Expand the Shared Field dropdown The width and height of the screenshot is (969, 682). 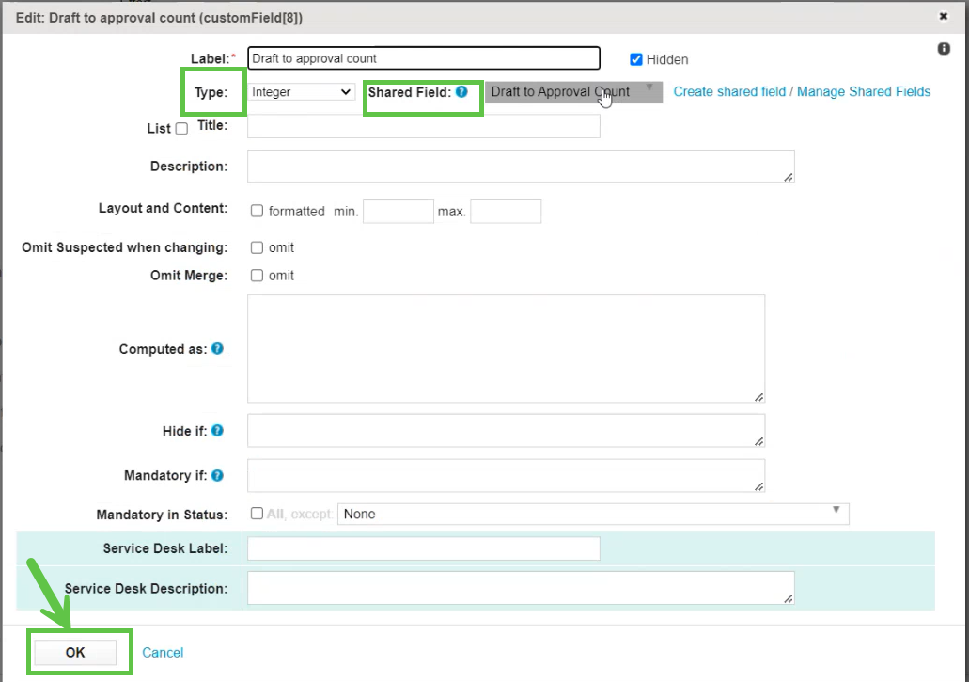[x=573, y=92]
